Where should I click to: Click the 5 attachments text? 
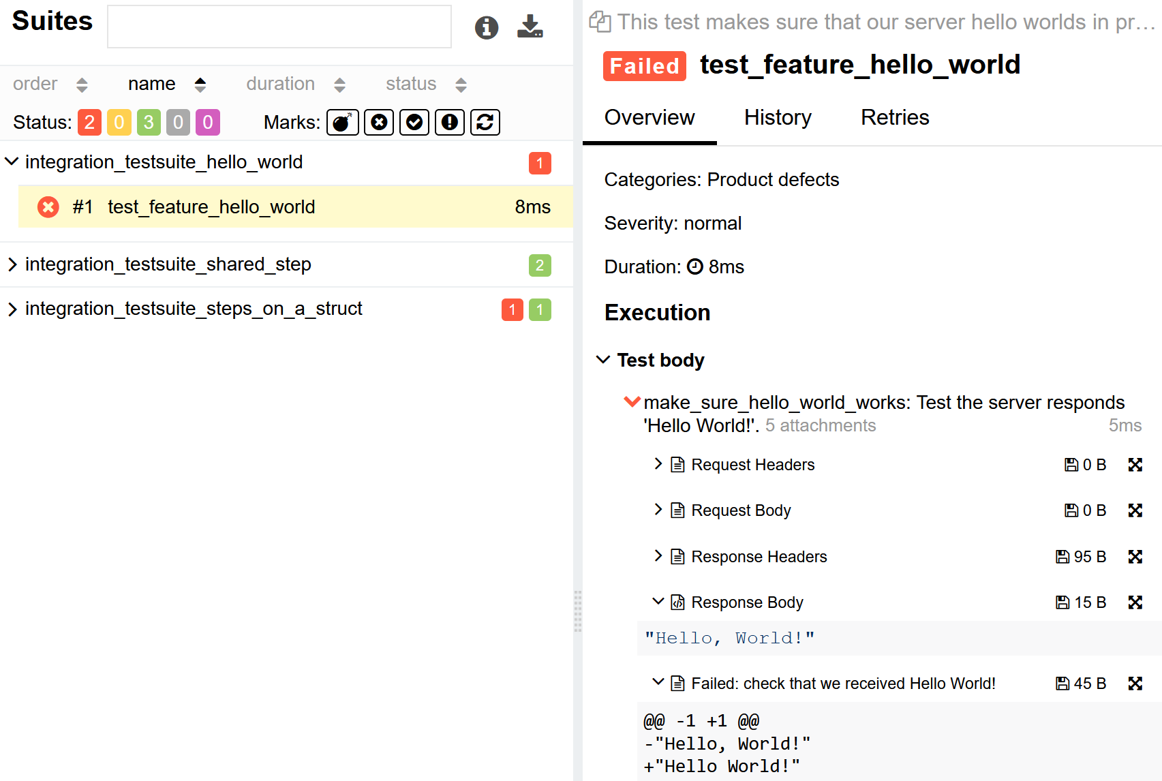[x=821, y=425]
